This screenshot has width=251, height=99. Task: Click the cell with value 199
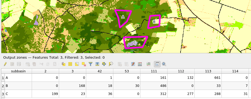point(46,94)
